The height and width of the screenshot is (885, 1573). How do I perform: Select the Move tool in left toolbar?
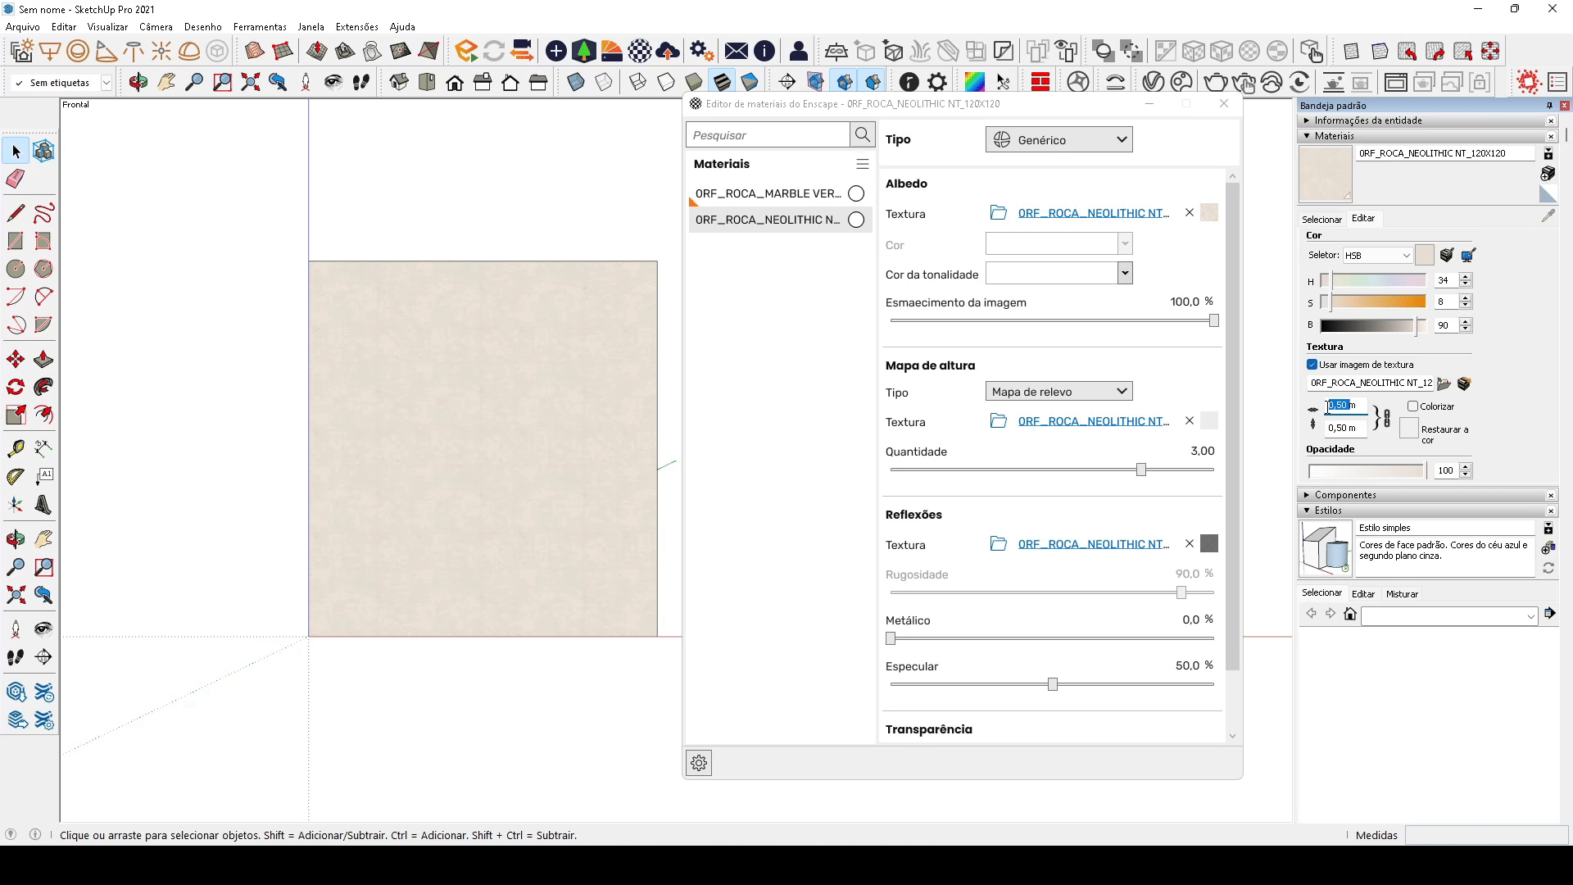tap(16, 360)
